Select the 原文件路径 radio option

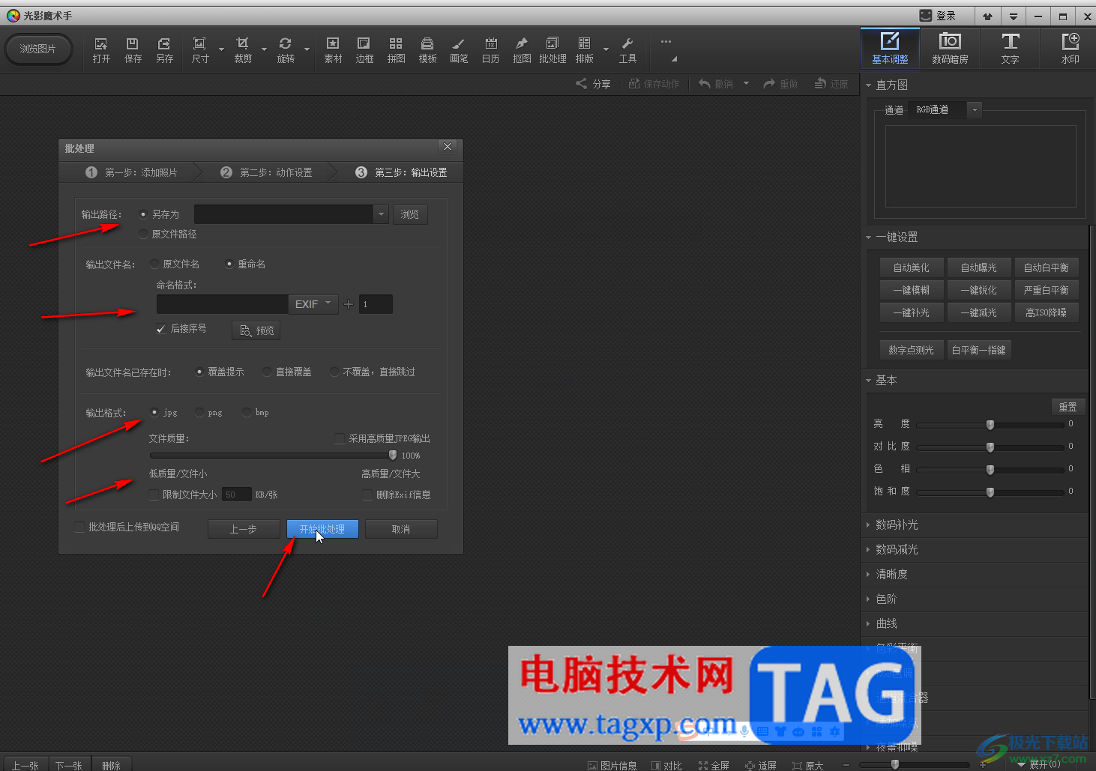(143, 235)
